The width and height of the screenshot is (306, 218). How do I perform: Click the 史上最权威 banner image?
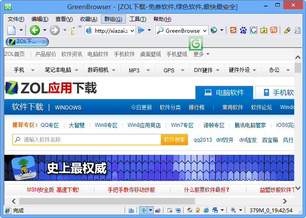pos(149,168)
